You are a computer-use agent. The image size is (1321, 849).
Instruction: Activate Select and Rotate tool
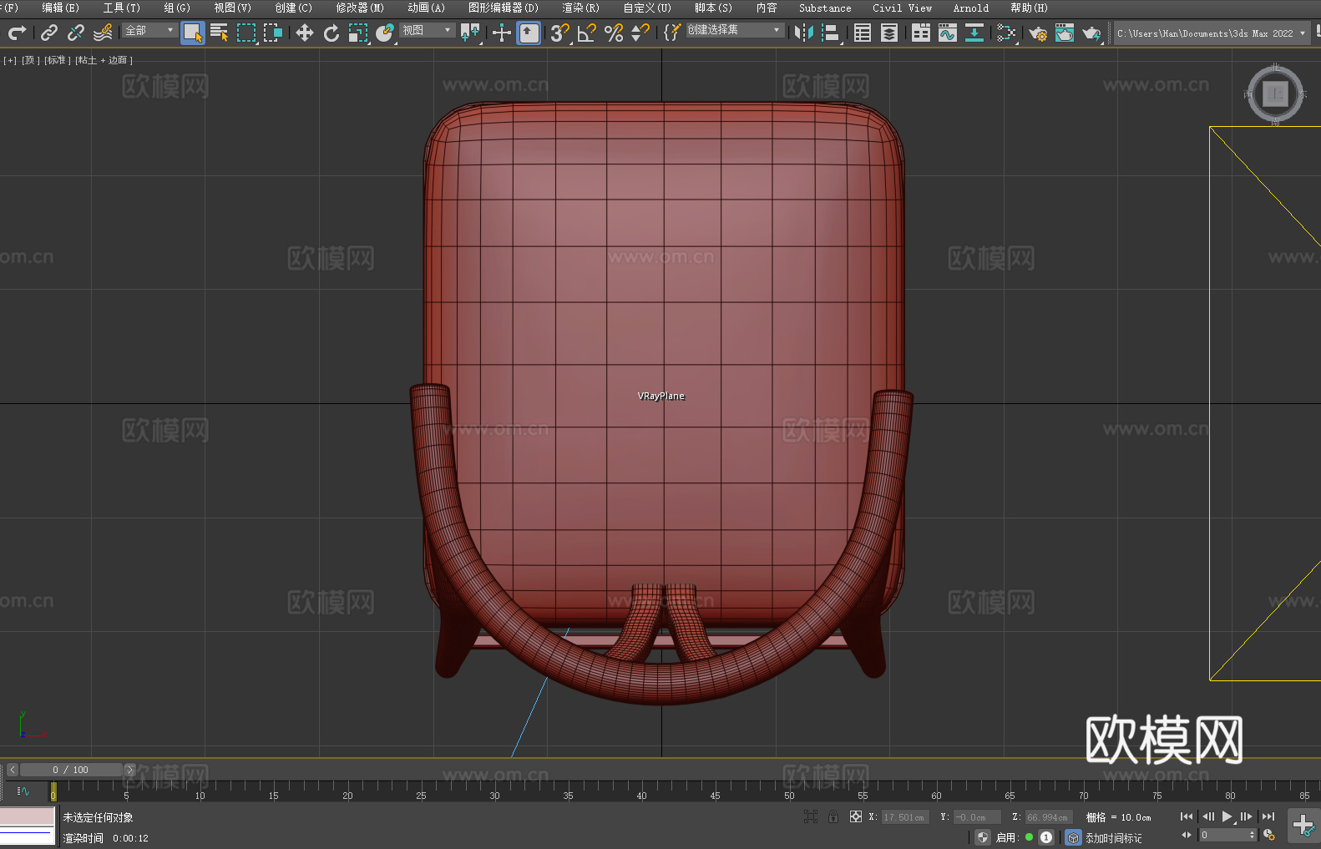[332, 33]
